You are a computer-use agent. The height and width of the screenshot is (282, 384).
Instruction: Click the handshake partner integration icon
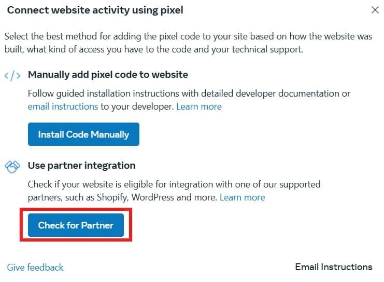(x=12, y=166)
